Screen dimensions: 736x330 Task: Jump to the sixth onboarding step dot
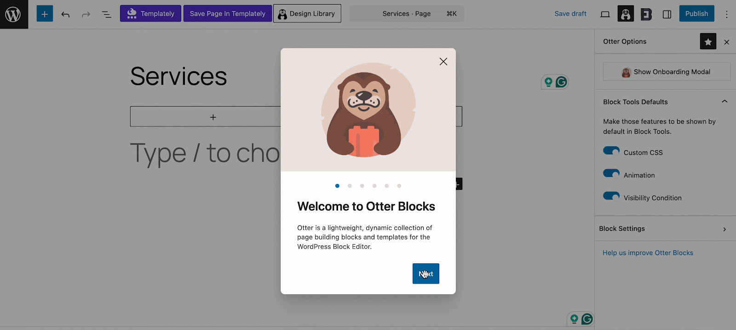point(399,186)
